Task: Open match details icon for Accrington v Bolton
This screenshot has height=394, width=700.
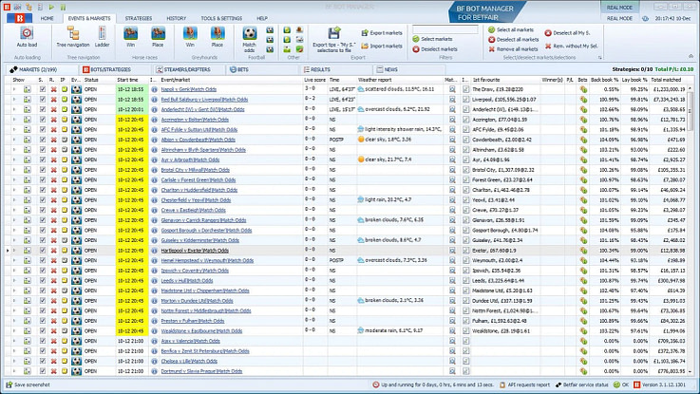Action: pos(452,120)
